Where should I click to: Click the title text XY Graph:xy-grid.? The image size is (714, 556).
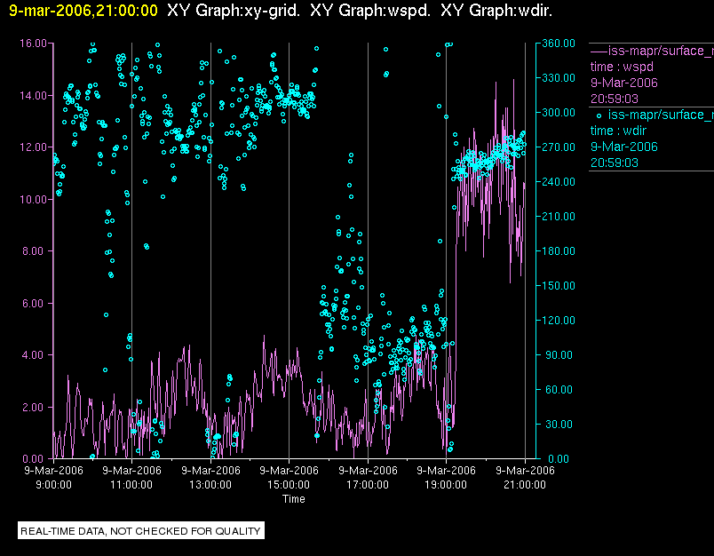point(234,10)
